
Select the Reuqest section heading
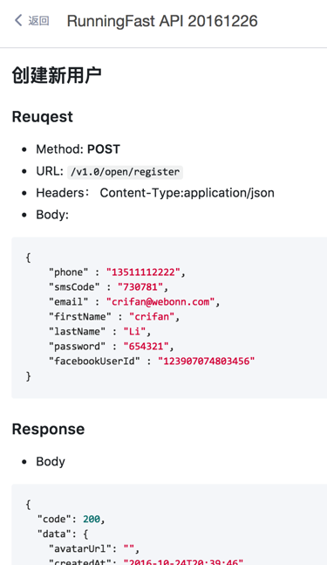pos(43,117)
